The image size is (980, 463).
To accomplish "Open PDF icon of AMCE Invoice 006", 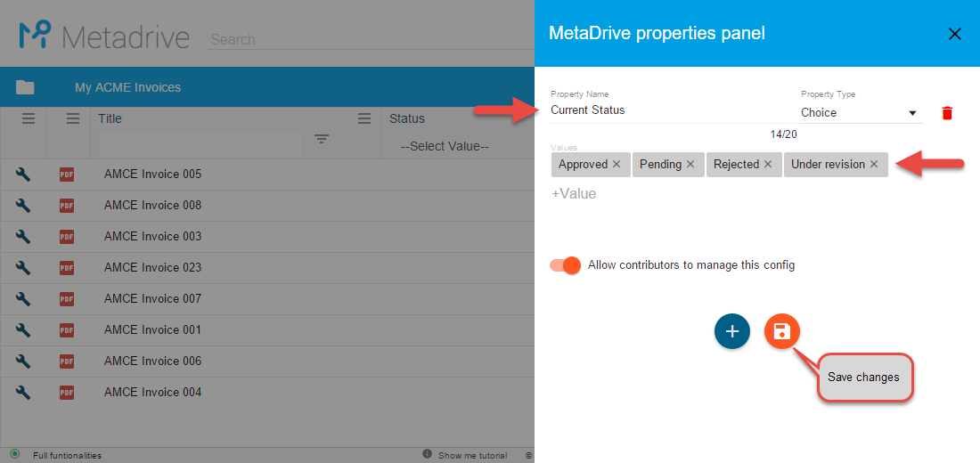I will click(x=66, y=361).
